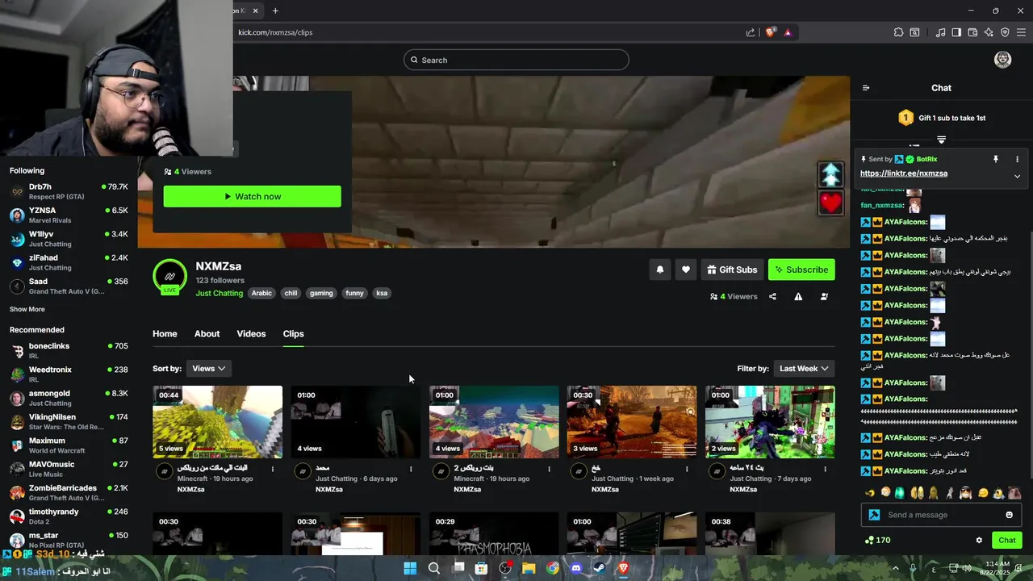Open Brave Wallet icon
The height and width of the screenshot is (581, 1033).
(972, 32)
